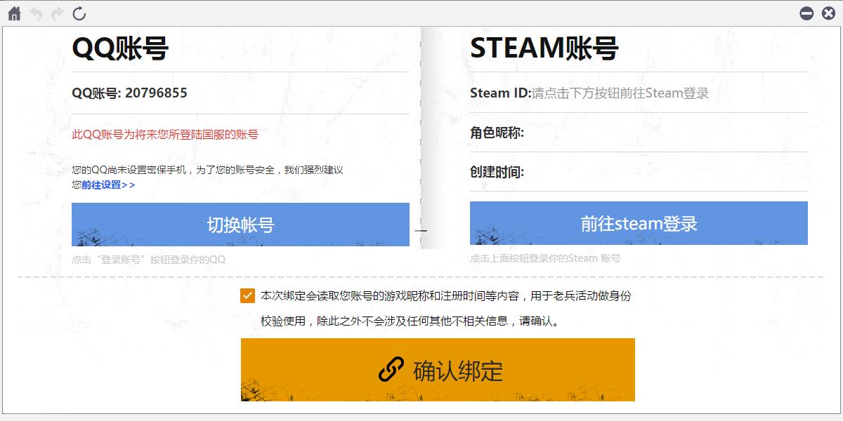This screenshot has width=843, height=421.
Task: Uncheck the binding agreement checkbox
Action: click(x=247, y=295)
